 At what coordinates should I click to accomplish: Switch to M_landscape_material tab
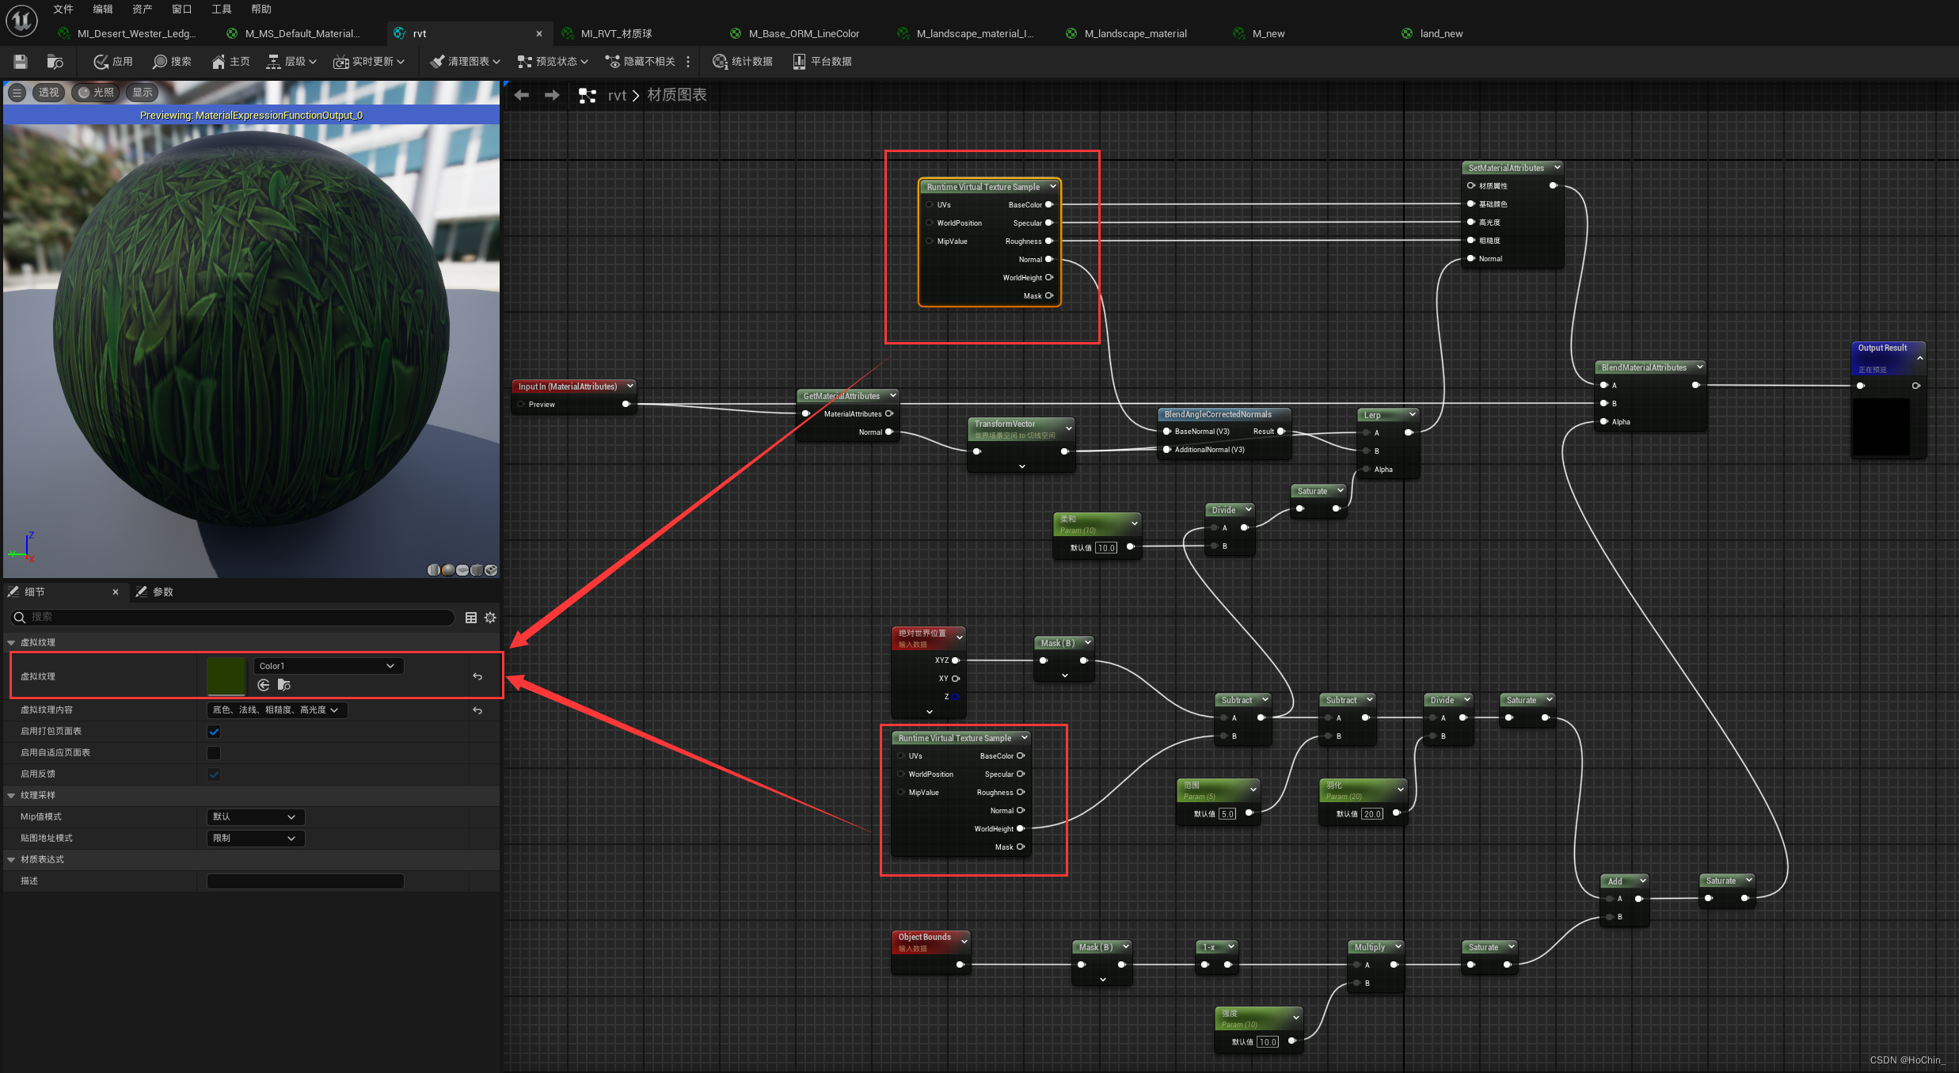pos(1134,33)
